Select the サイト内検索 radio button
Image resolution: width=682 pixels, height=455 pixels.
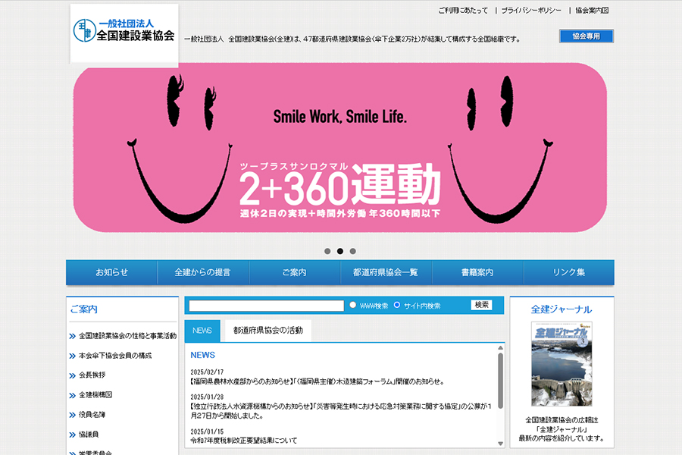point(396,305)
